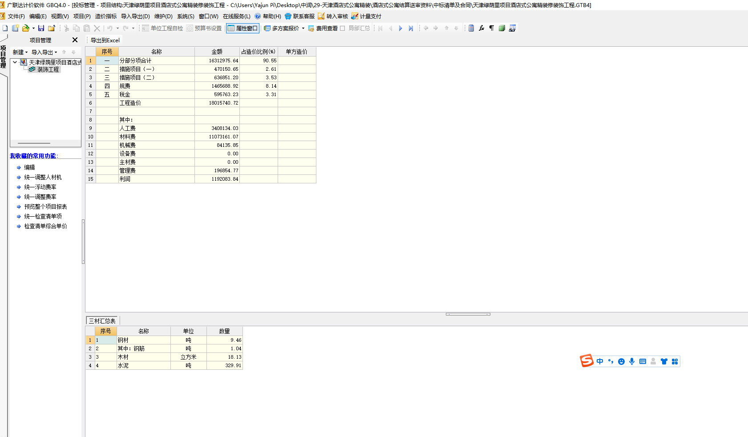Screen dimensions: 748x437
Task: Click the grey move-left arrow icon
Action: (426, 28)
